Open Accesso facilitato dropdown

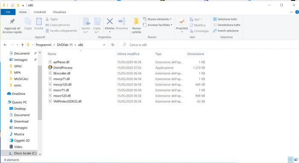[158, 25]
